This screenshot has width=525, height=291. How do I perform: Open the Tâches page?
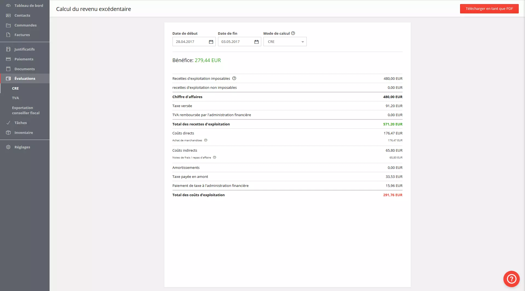tap(21, 123)
